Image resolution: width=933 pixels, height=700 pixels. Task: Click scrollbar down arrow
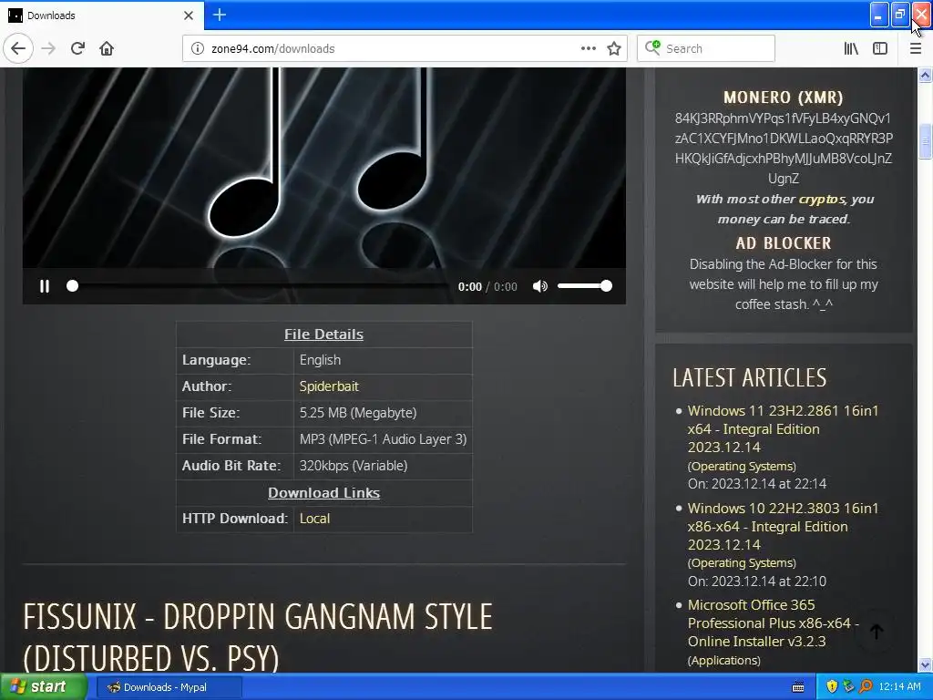pos(925,664)
